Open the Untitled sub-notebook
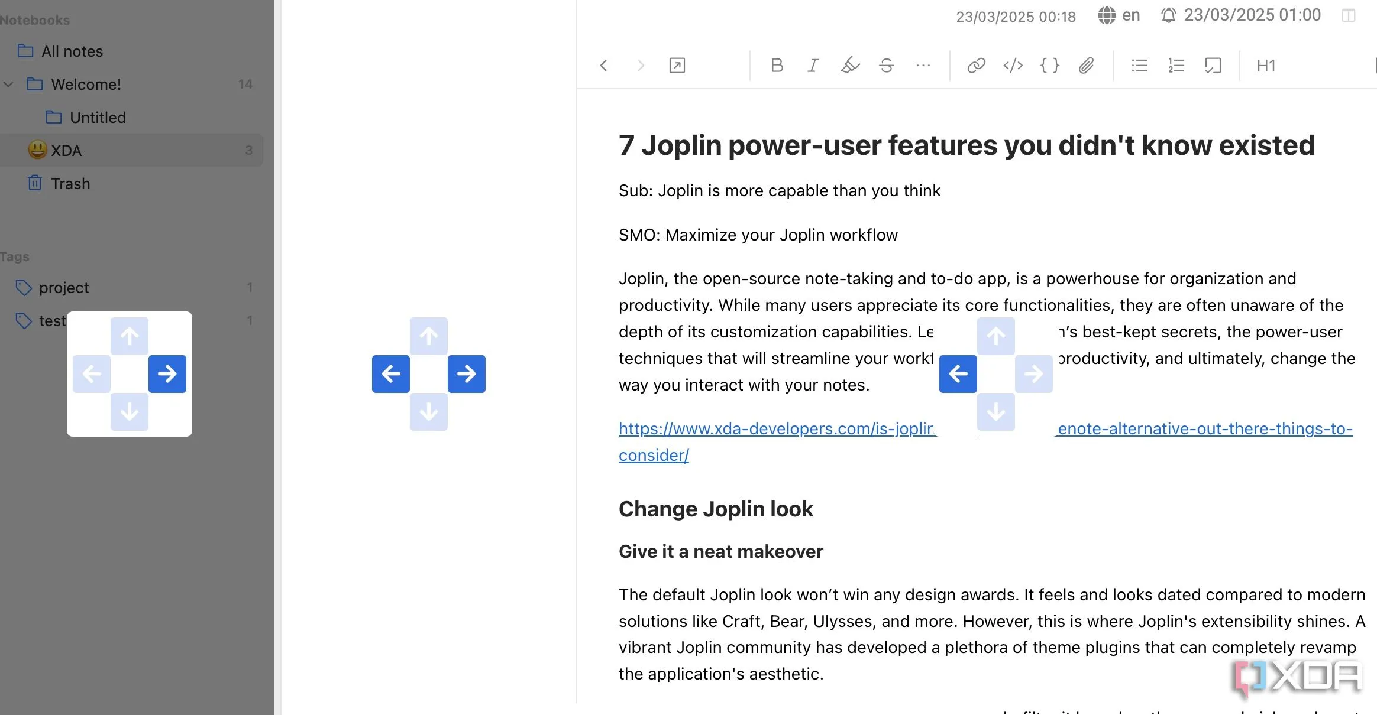The height and width of the screenshot is (715, 1377). (x=131, y=118)
